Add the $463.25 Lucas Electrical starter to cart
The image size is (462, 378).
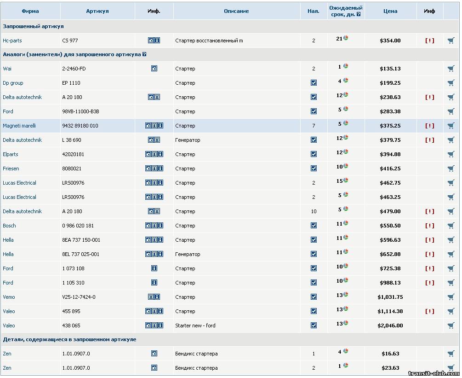pyautogui.click(x=451, y=197)
